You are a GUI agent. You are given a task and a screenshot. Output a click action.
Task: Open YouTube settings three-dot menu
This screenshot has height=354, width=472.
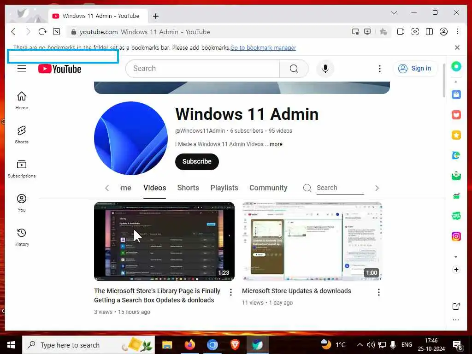pos(380,69)
